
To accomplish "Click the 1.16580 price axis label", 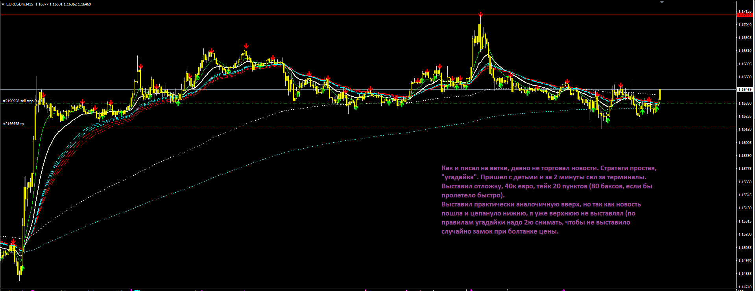I will [x=745, y=77].
